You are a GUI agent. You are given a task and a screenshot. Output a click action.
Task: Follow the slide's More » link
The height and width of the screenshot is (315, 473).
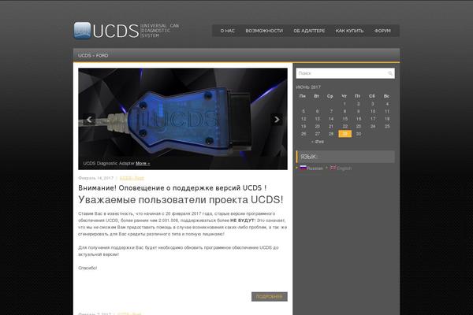pyautogui.click(x=143, y=163)
